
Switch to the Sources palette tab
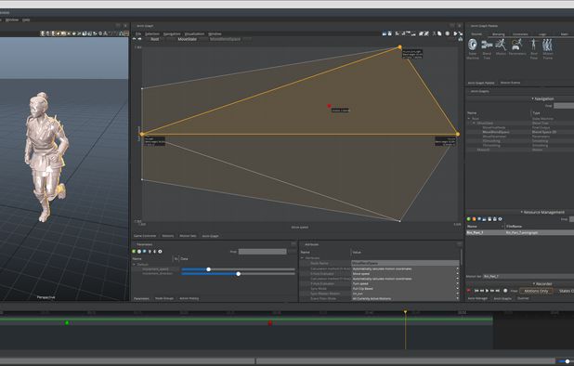476,34
